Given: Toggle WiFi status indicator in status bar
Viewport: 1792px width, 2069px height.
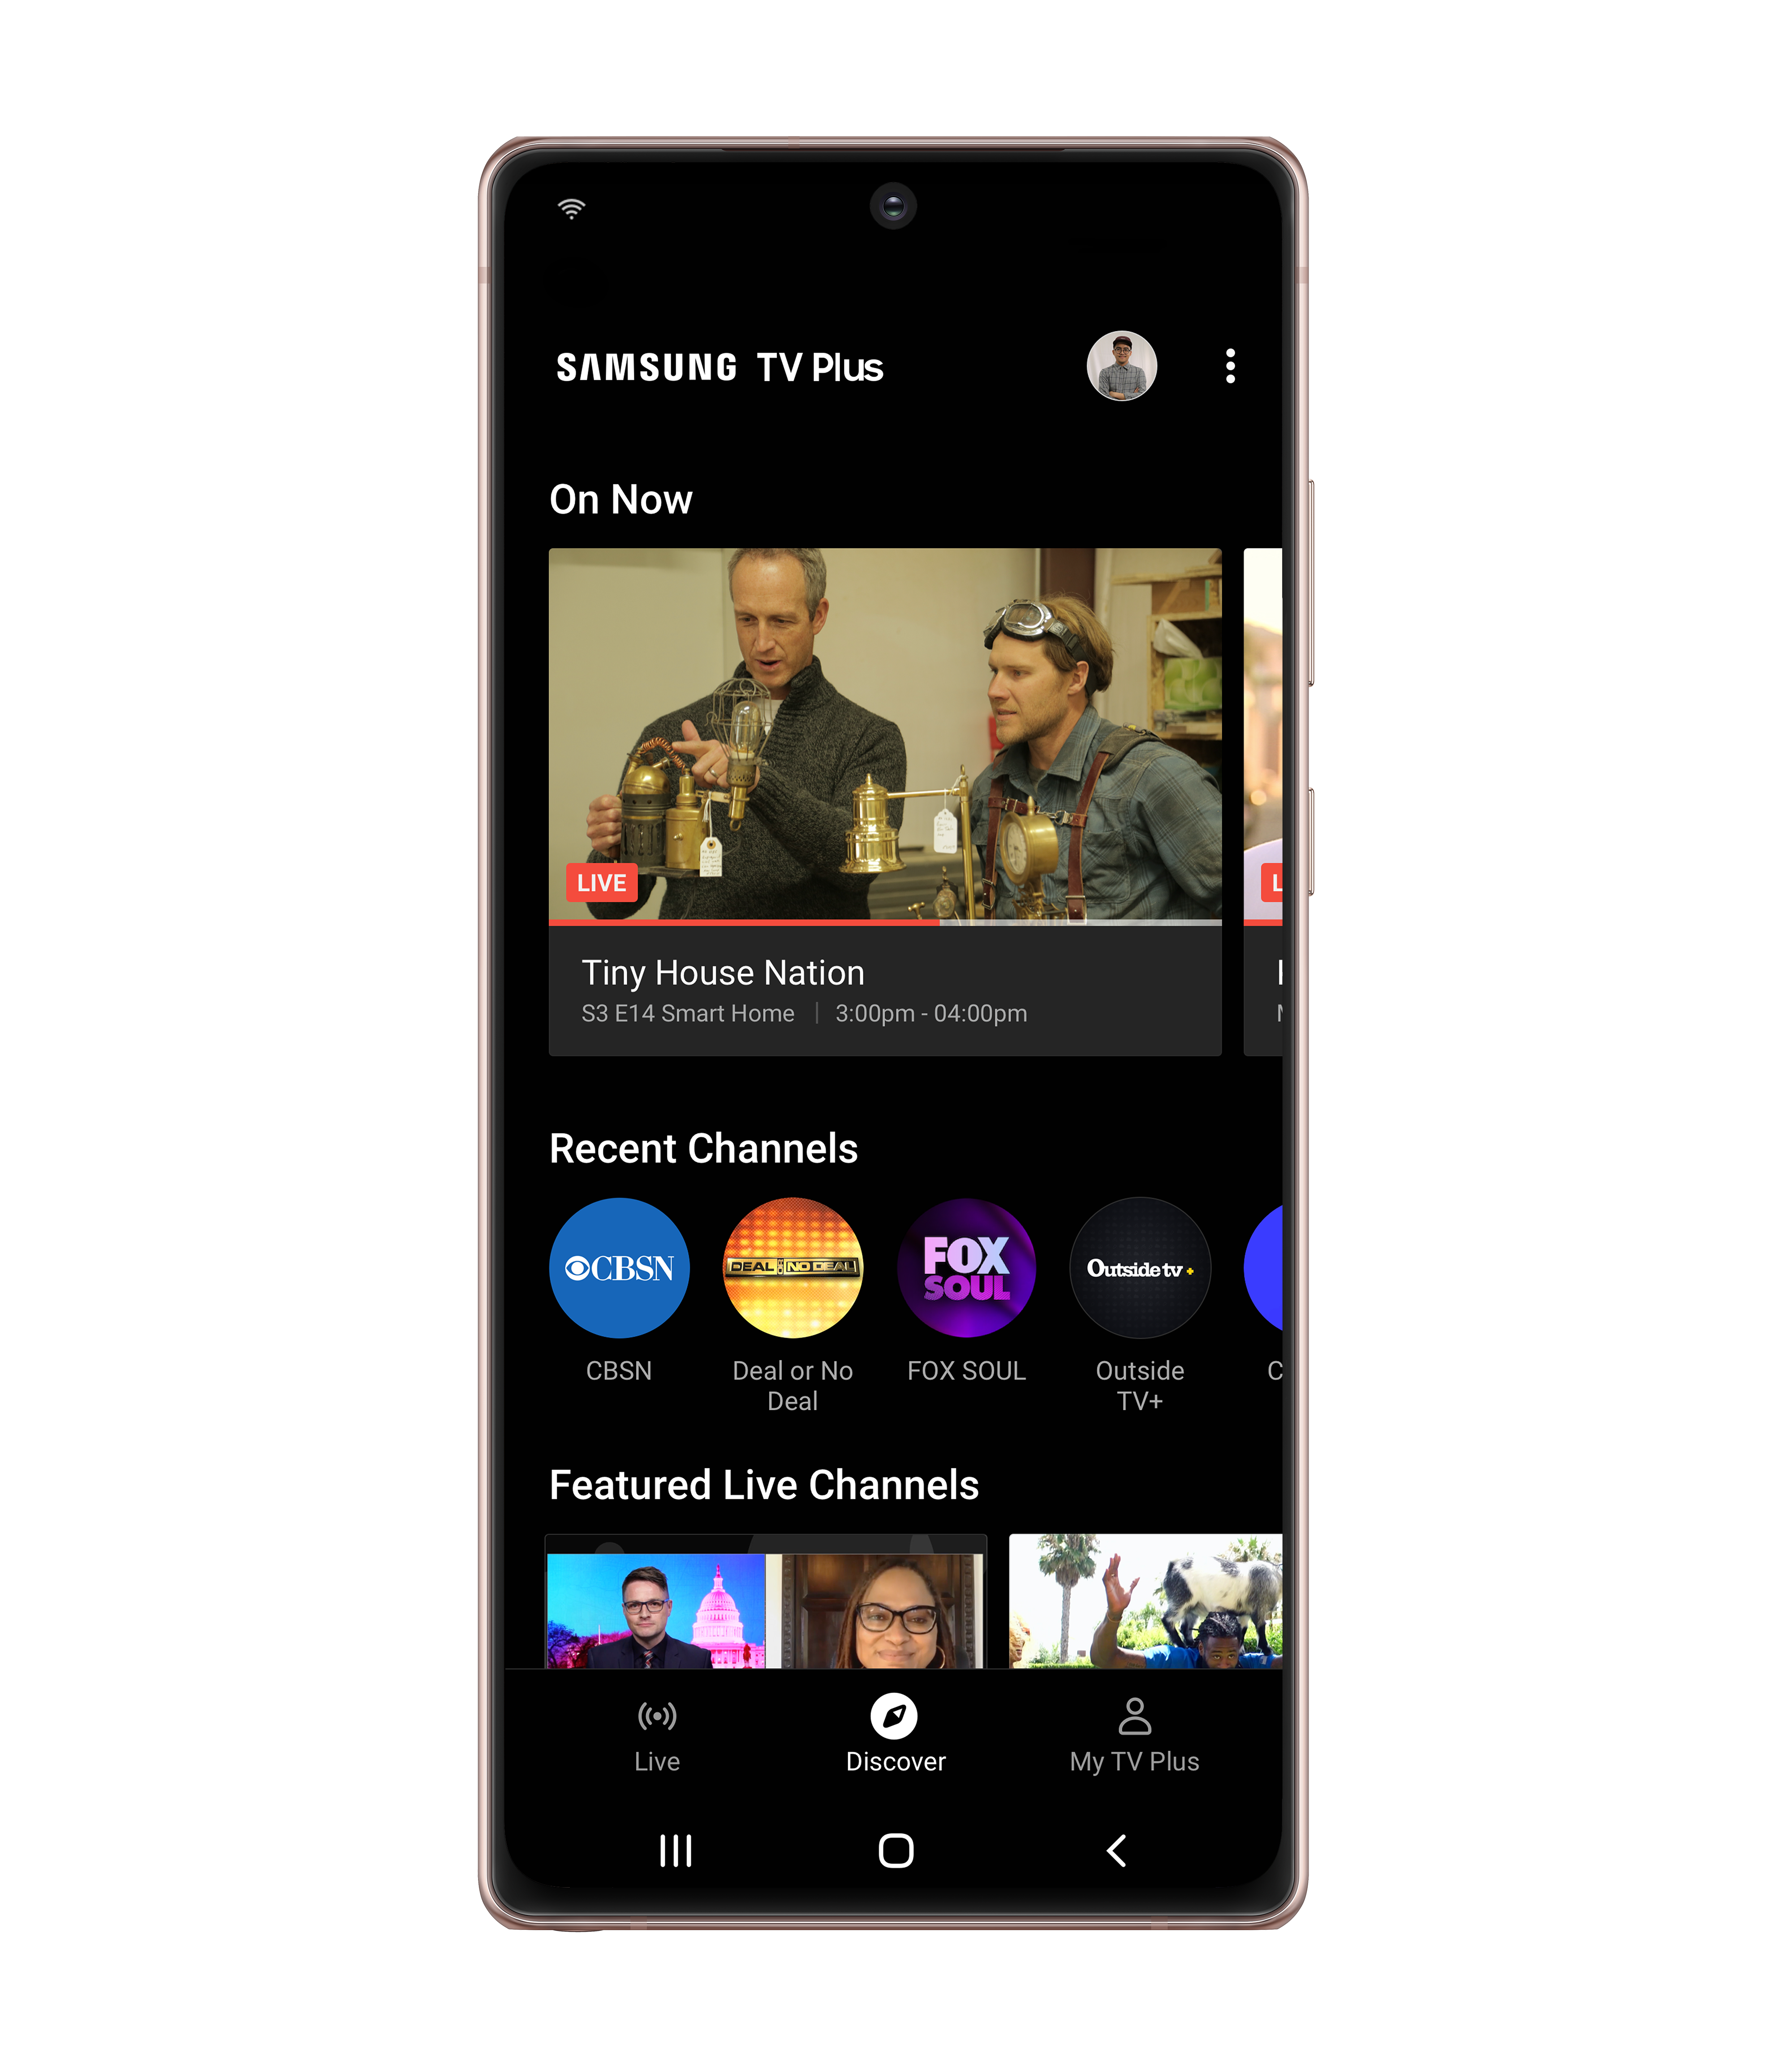Looking at the screenshot, I should pyautogui.click(x=569, y=206).
